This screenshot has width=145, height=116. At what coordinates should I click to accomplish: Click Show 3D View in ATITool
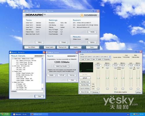(x=85, y=92)
